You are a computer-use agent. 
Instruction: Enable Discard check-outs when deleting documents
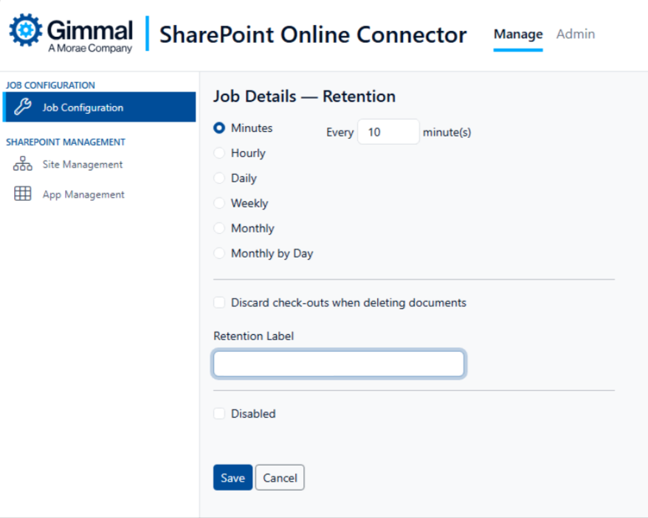click(219, 303)
